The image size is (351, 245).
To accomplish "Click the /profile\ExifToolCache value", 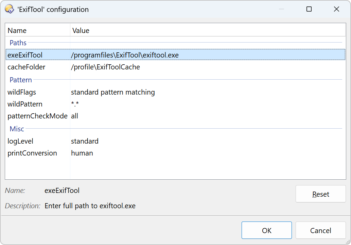I will click(x=105, y=67).
